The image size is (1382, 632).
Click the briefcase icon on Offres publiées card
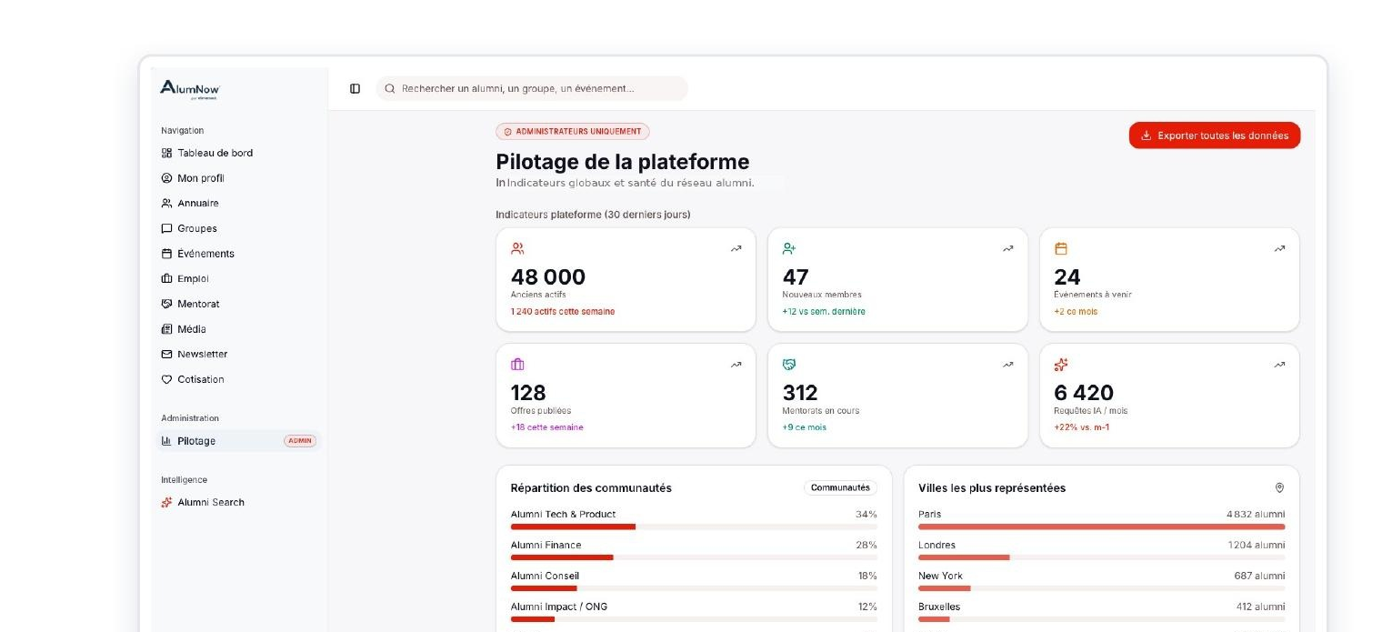517,365
